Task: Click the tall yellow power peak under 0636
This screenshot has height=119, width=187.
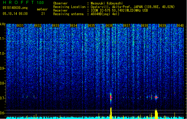Action: tap(111, 113)
